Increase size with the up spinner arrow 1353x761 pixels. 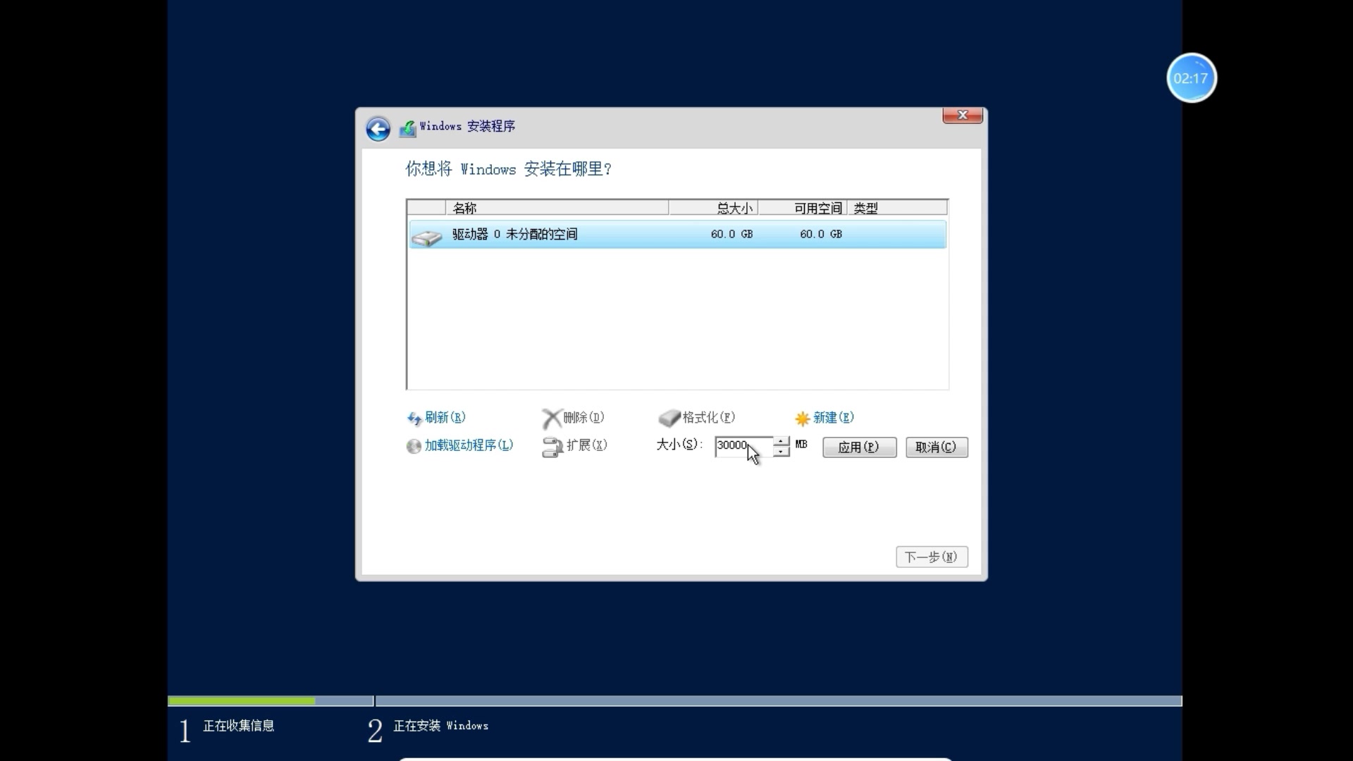point(781,441)
